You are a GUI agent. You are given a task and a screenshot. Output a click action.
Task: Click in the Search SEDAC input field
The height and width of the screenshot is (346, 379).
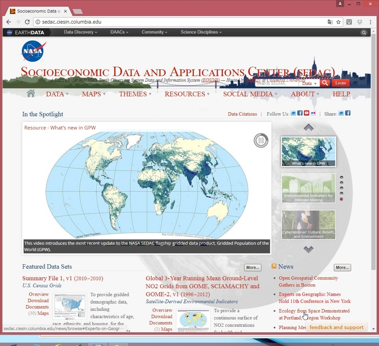pyautogui.click(x=276, y=83)
